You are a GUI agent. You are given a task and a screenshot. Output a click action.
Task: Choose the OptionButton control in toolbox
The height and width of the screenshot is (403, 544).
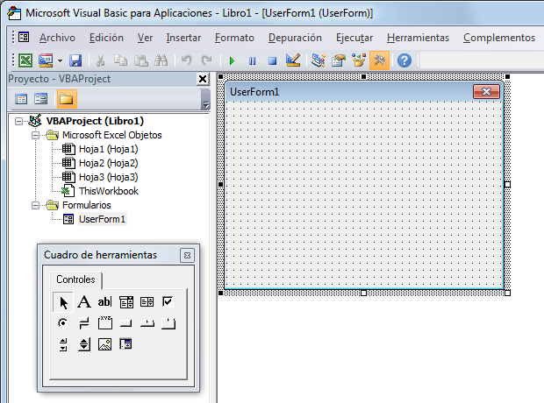63,323
